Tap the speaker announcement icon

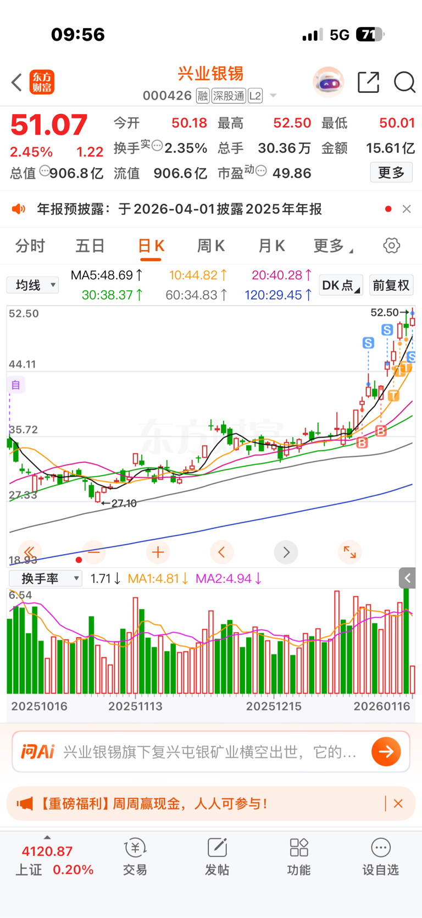coord(19,209)
